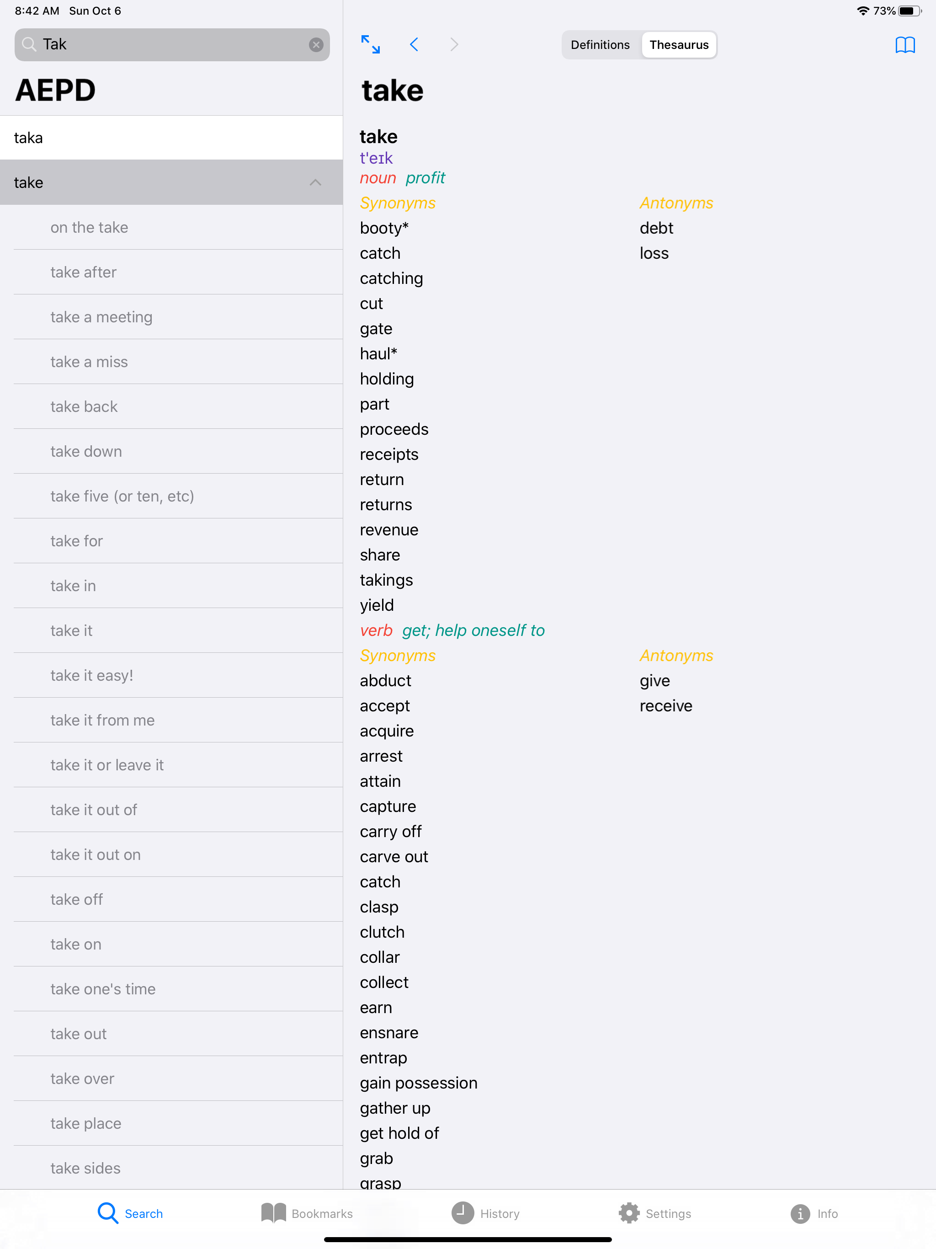This screenshot has width=936, height=1249.
Task: Open the taka entry
Action: (172, 138)
